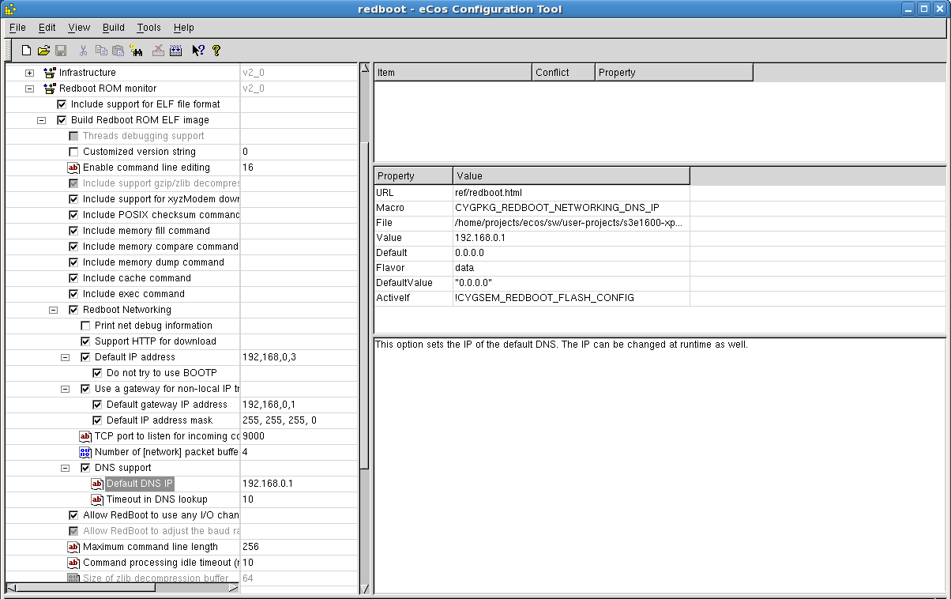Click the Infrastructure package icon

[50, 73]
